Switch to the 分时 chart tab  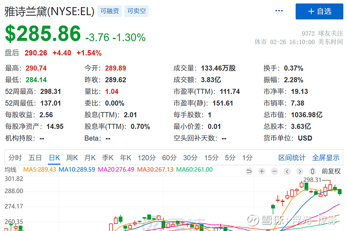pos(15,158)
